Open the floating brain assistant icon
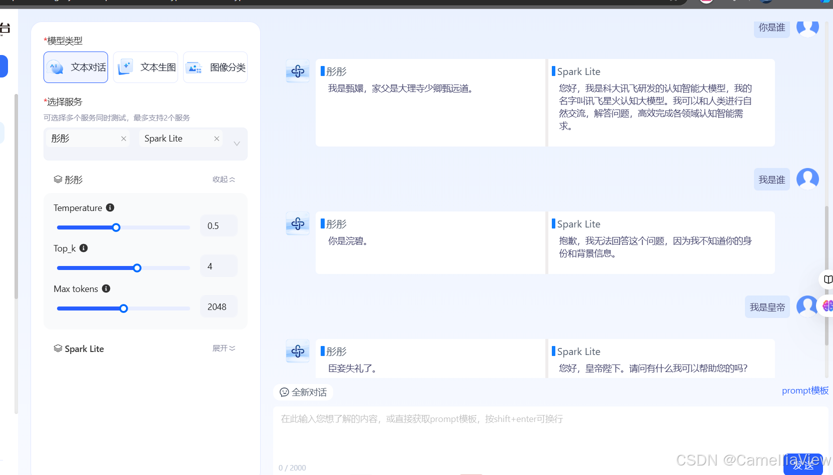This screenshot has height=475, width=833. [x=827, y=305]
